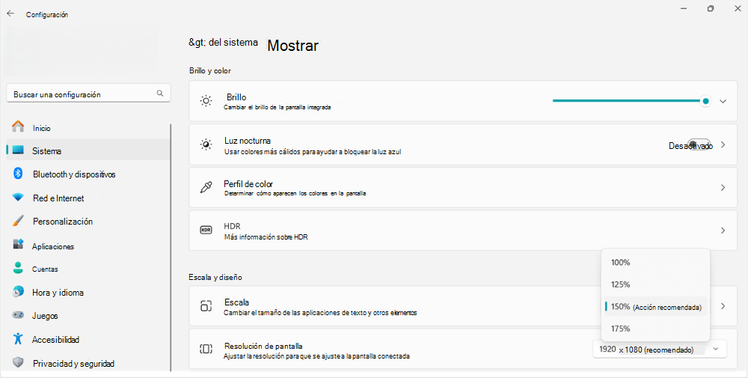Click the Perfil de color eyedropper icon
The image size is (748, 378).
(206, 188)
